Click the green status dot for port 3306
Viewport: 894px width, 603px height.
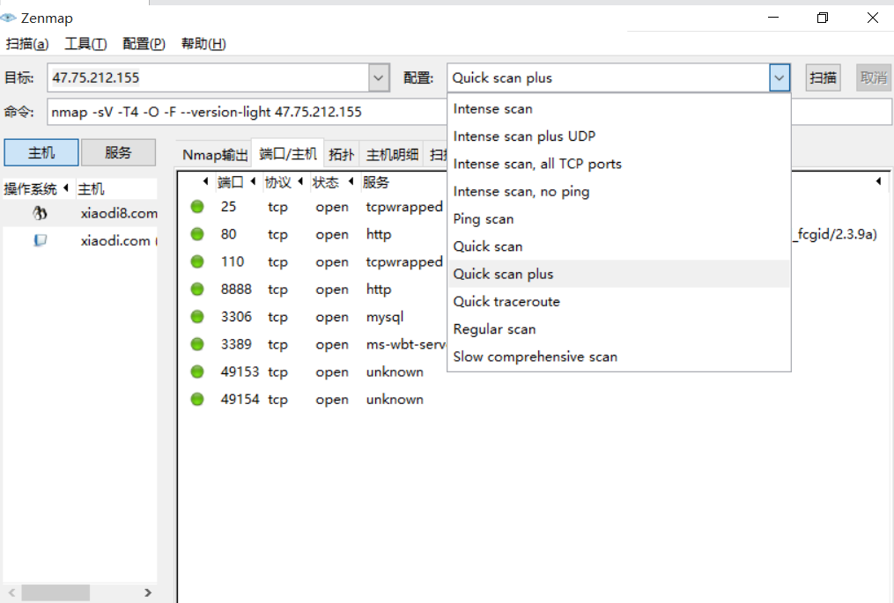(x=197, y=316)
